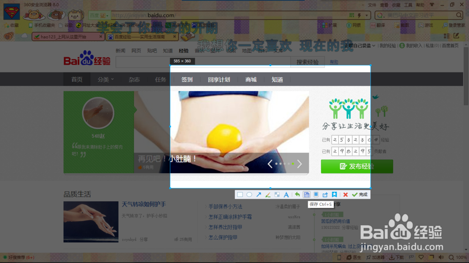The height and width of the screenshot is (263, 469).
Task: Close the 百度经验 tab
Action: click(174, 37)
